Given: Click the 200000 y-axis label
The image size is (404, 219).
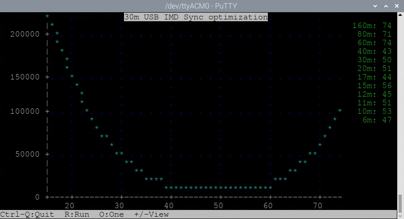Looking at the screenshot, I should [x=24, y=34].
